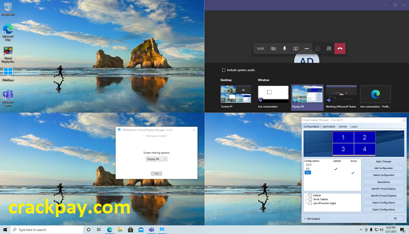This screenshot has width=409, height=234.
Task: Select virtual display 2 in layout preview
Action: coord(365,137)
